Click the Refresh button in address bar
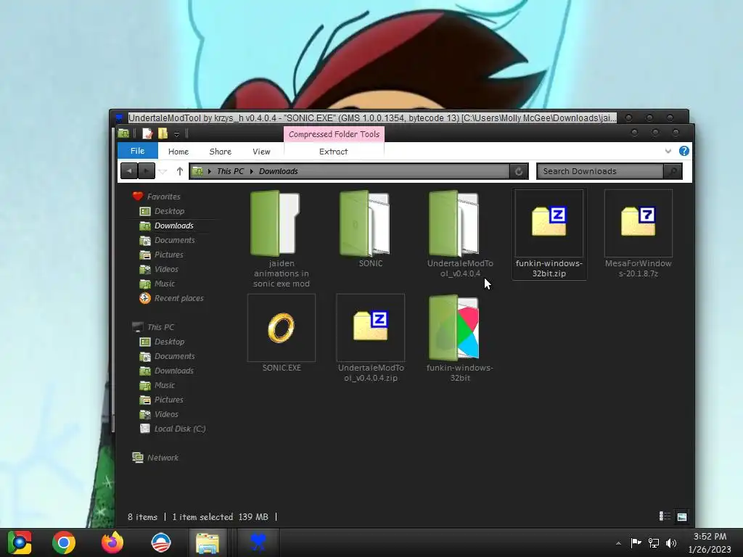 (519, 171)
